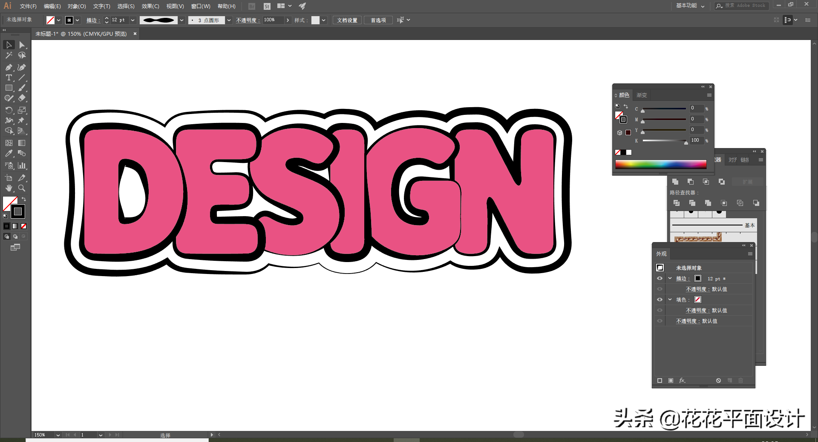Toggle visibility eye of 填色 fill row
The width and height of the screenshot is (818, 442).
point(660,299)
